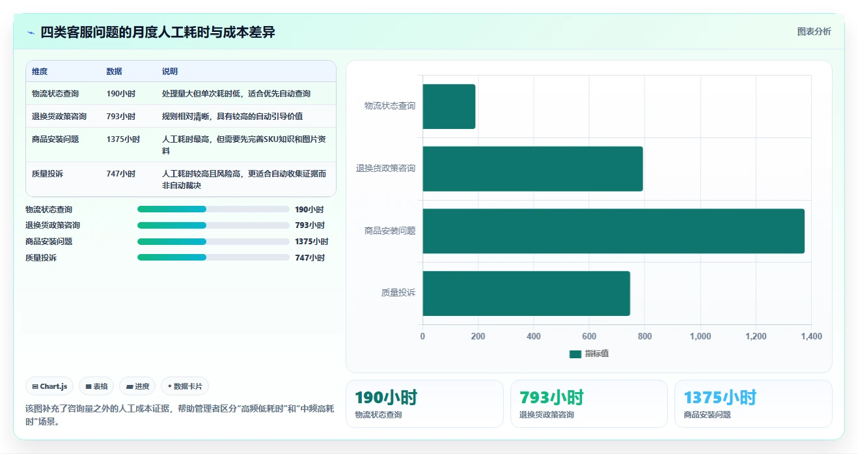The height and width of the screenshot is (454, 858).
Task: Click the 1,400 tick on the chart axis
Action: tap(811, 337)
